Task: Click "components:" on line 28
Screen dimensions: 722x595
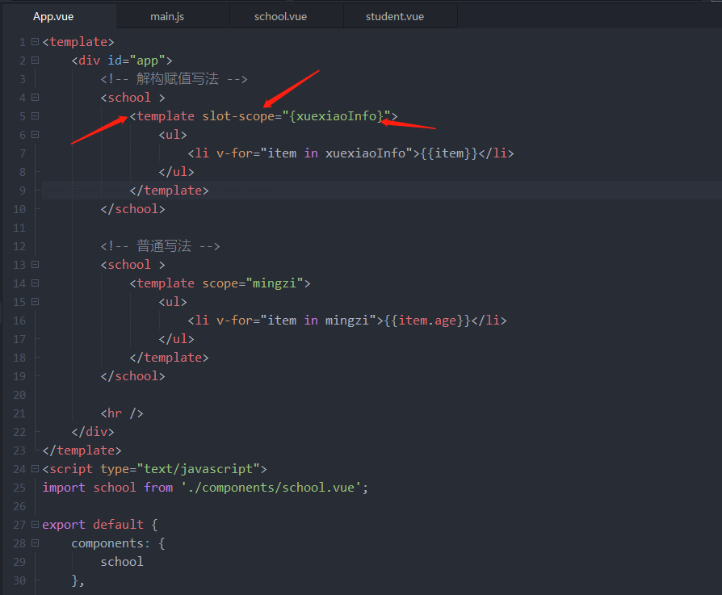Action: pos(111,543)
